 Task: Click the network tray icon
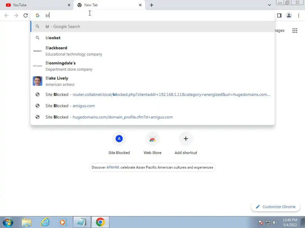click(268, 222)
